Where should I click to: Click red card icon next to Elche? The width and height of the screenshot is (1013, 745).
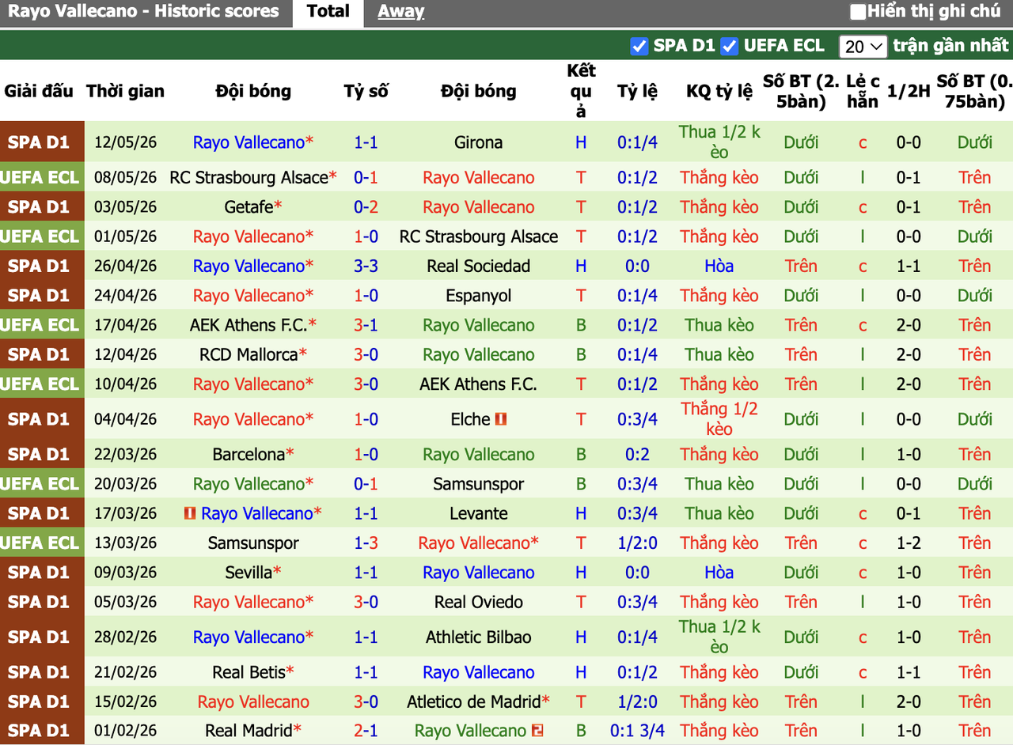[501, 419]
